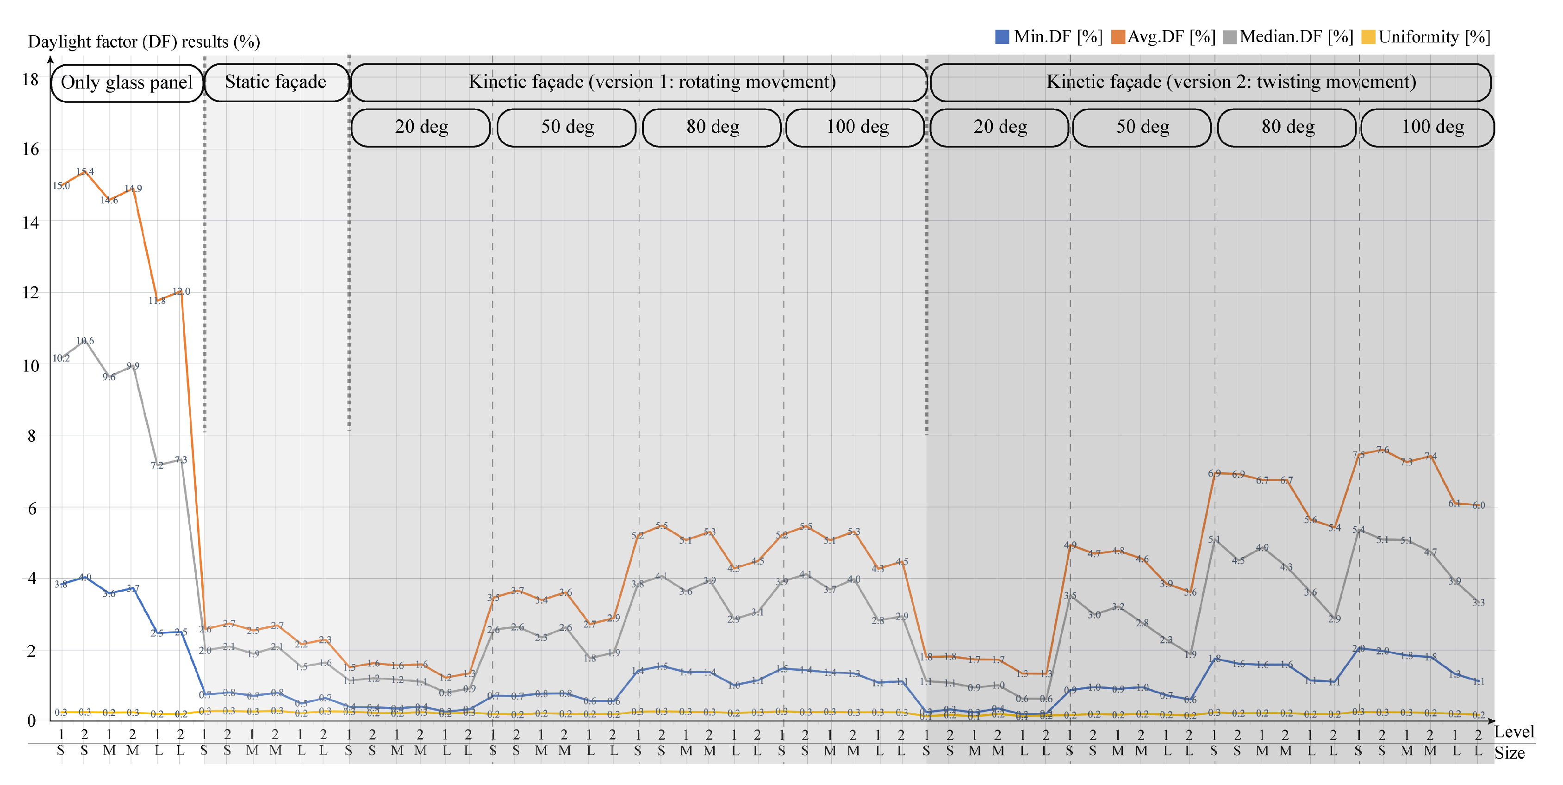Select 20 deg box under twisting movement

pyautogui.click(x=1000, y=127)
